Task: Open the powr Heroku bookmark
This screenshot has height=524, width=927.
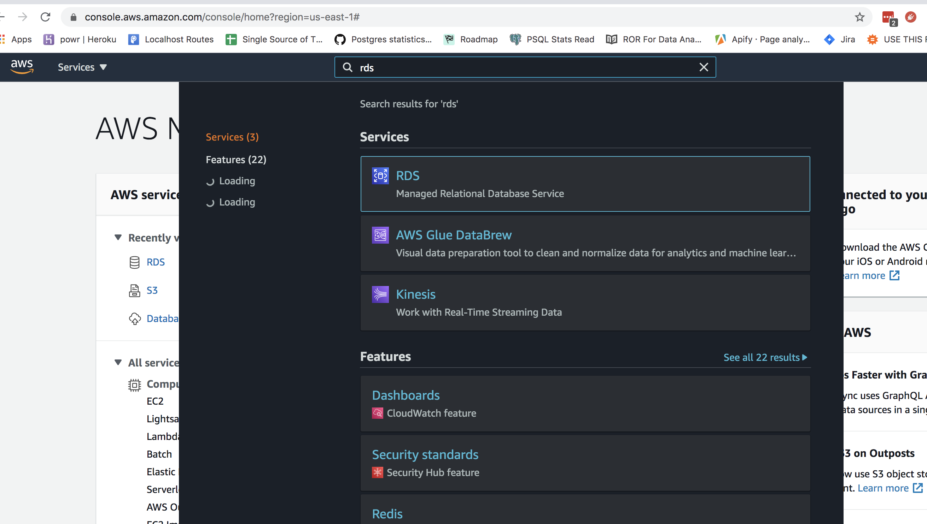Action: [80, 39]
